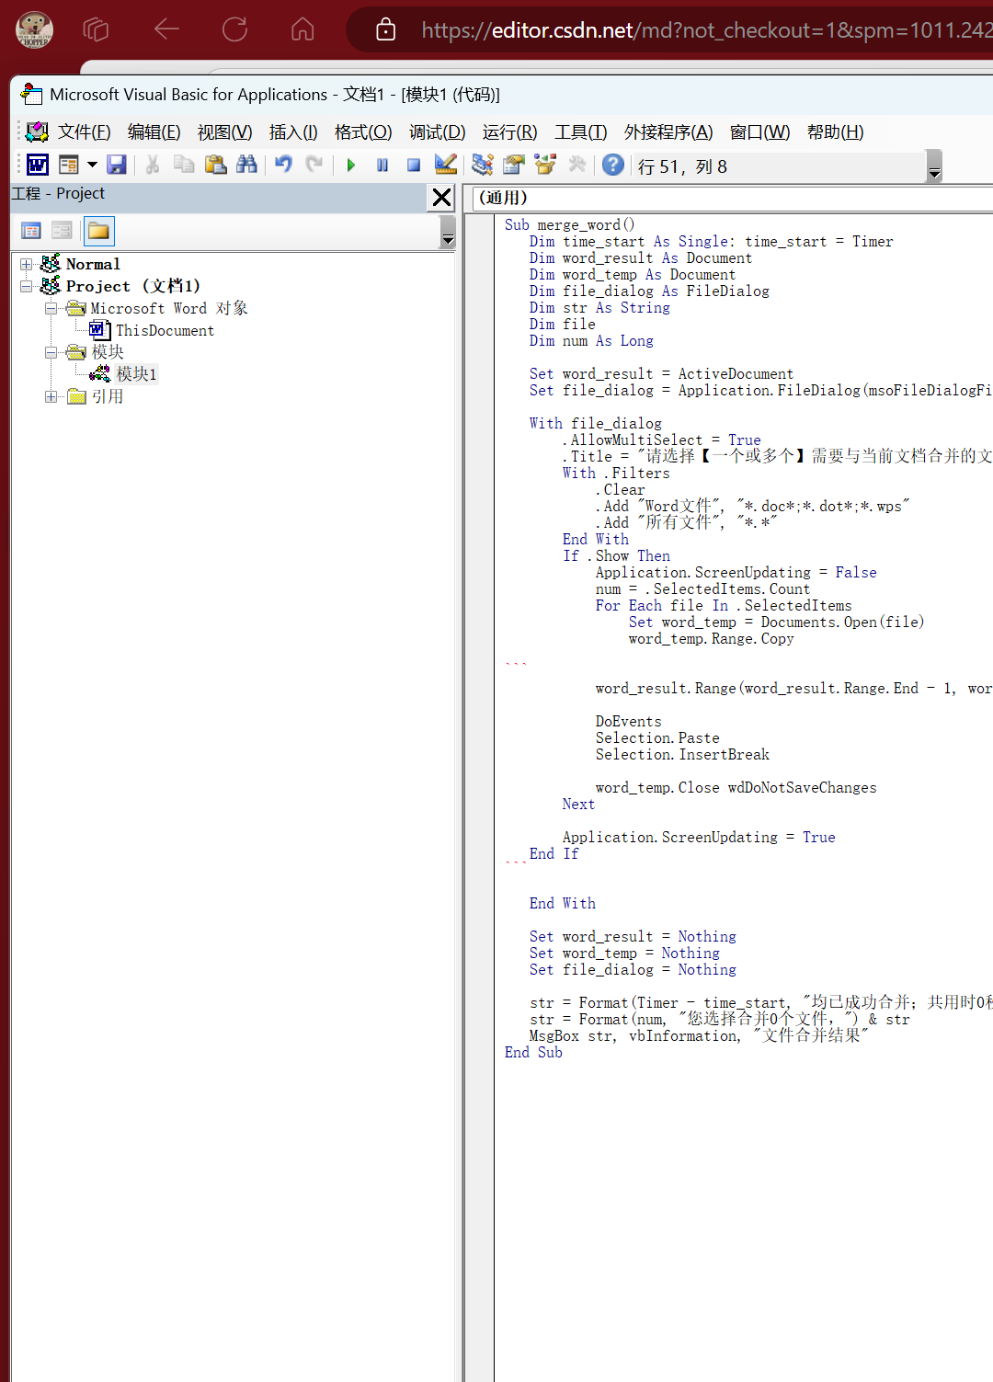Click the Cut scissors icon
The image size is (993, 1382).
153,165
